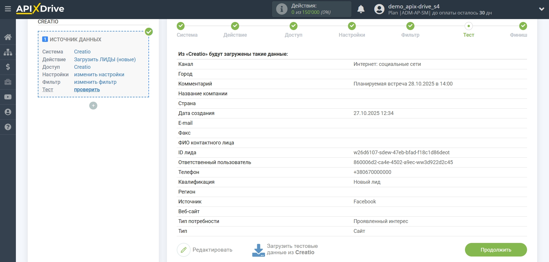This screenshot has height=262, width=549.
Task: Open the user profile icon in the sidebar
Action: coord(8,112)
